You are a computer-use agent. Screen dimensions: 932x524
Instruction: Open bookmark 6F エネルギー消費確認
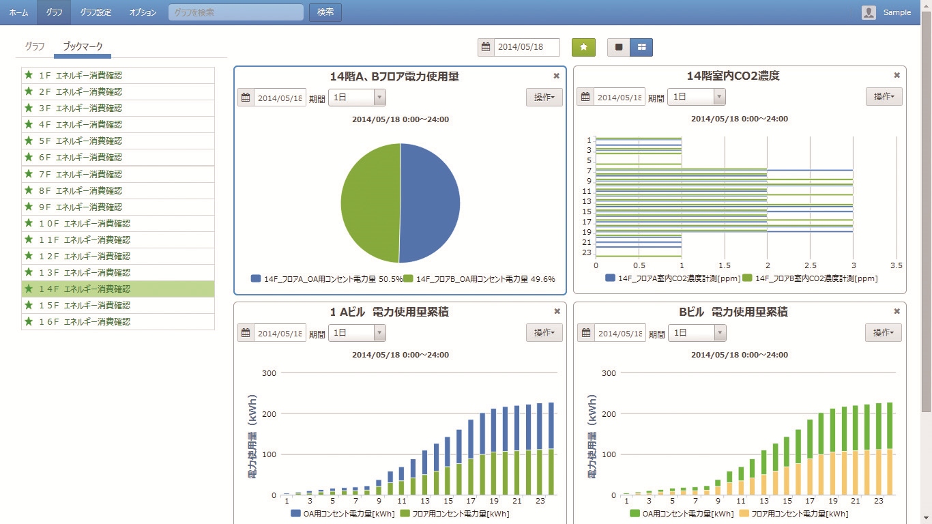pos(118,157)
